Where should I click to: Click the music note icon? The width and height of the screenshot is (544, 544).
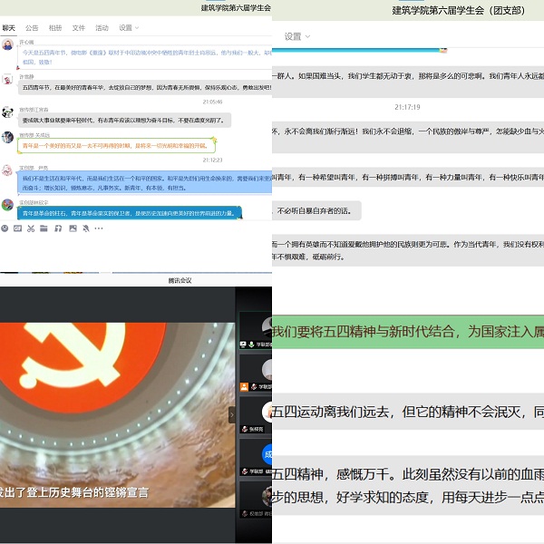(58, 228)
